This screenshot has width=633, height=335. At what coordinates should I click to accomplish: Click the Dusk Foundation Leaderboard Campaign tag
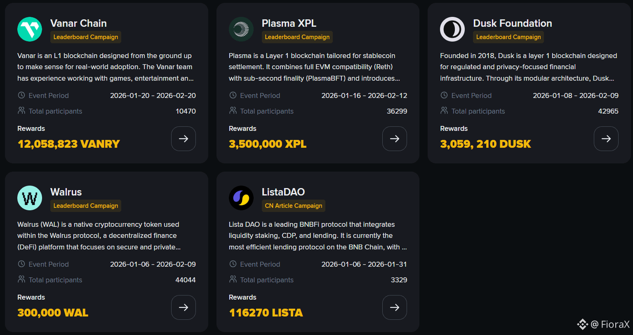(x=508, y=37)
